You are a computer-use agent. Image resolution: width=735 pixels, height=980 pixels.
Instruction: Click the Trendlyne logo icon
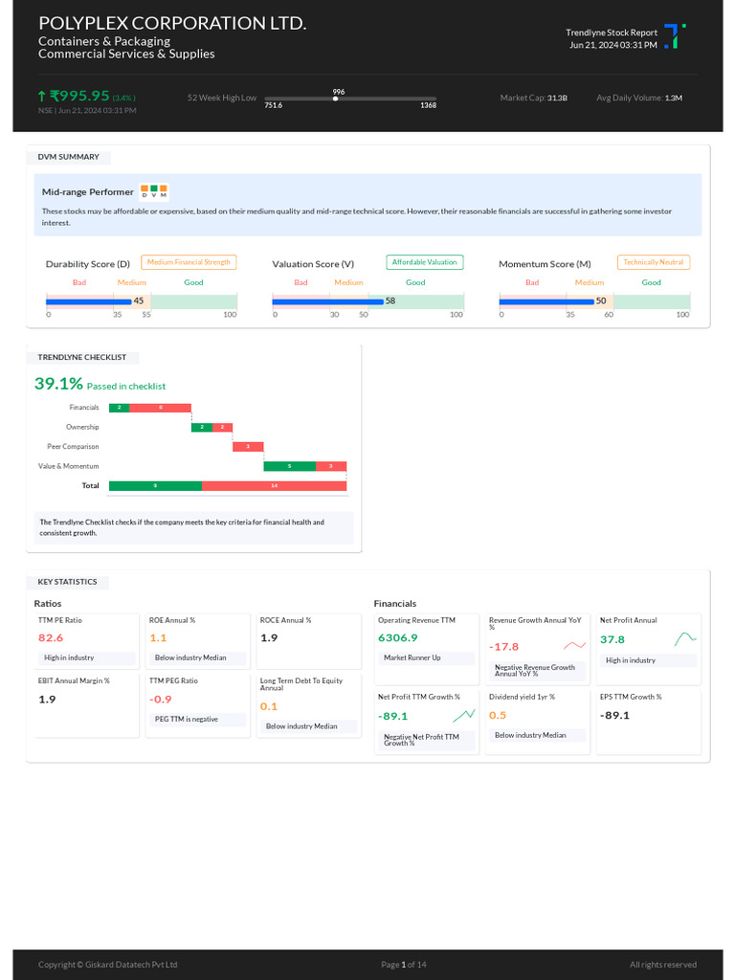coord(675,36)
